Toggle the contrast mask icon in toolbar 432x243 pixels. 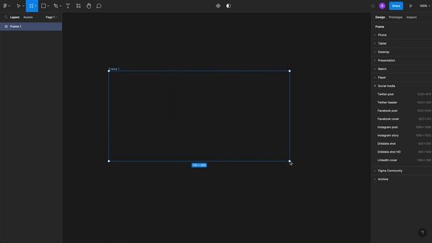coord(228,6)
